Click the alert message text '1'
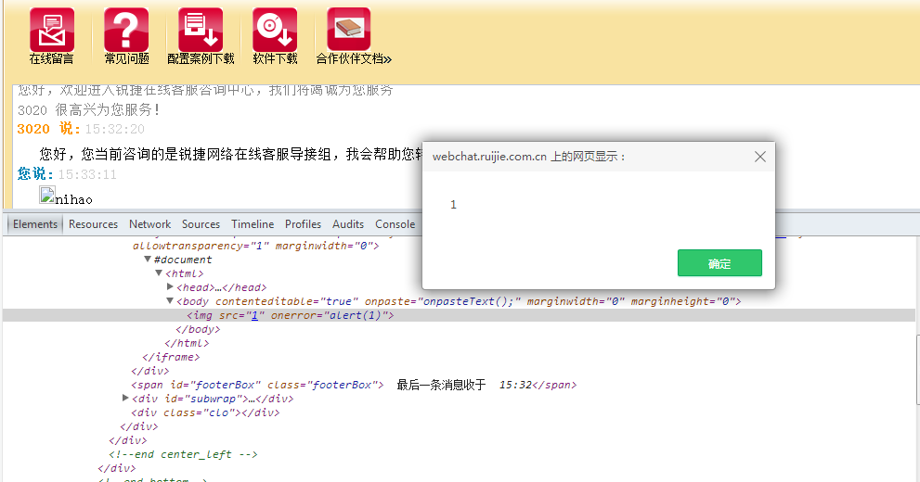This screenshot has width=920, height=482. point(453,205)
